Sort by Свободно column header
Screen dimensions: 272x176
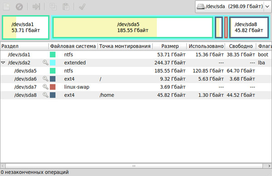pyautogui.click(x=241, y=46)
